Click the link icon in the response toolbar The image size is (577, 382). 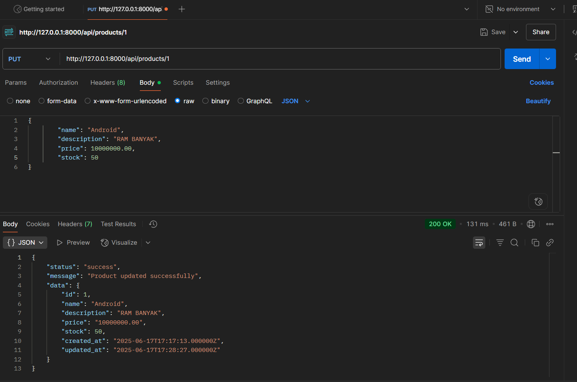click(550, 243)
